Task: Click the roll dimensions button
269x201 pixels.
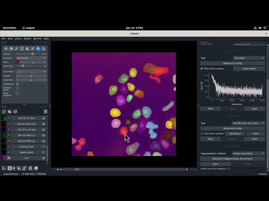Action: tap(18, 168)
